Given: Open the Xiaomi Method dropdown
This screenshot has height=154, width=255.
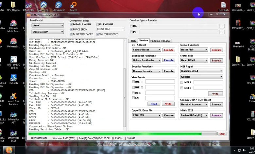Looking at the screenshot, I should click(x=201, y=71).
